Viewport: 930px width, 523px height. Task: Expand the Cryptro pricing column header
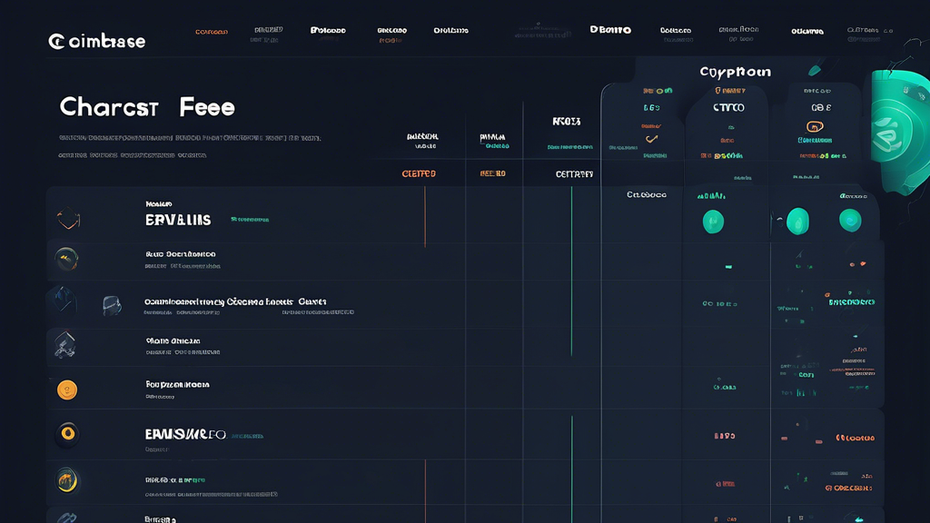click(x=727, y=107)
